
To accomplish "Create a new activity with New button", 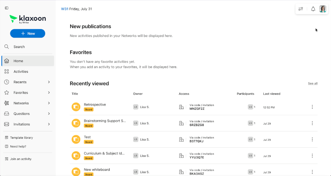I will [28, 33].
